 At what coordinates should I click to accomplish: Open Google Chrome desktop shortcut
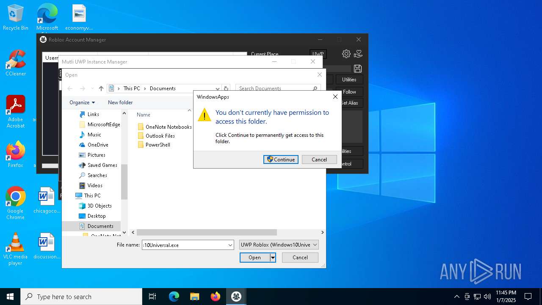pyautogui.click(x=16, y=203)
